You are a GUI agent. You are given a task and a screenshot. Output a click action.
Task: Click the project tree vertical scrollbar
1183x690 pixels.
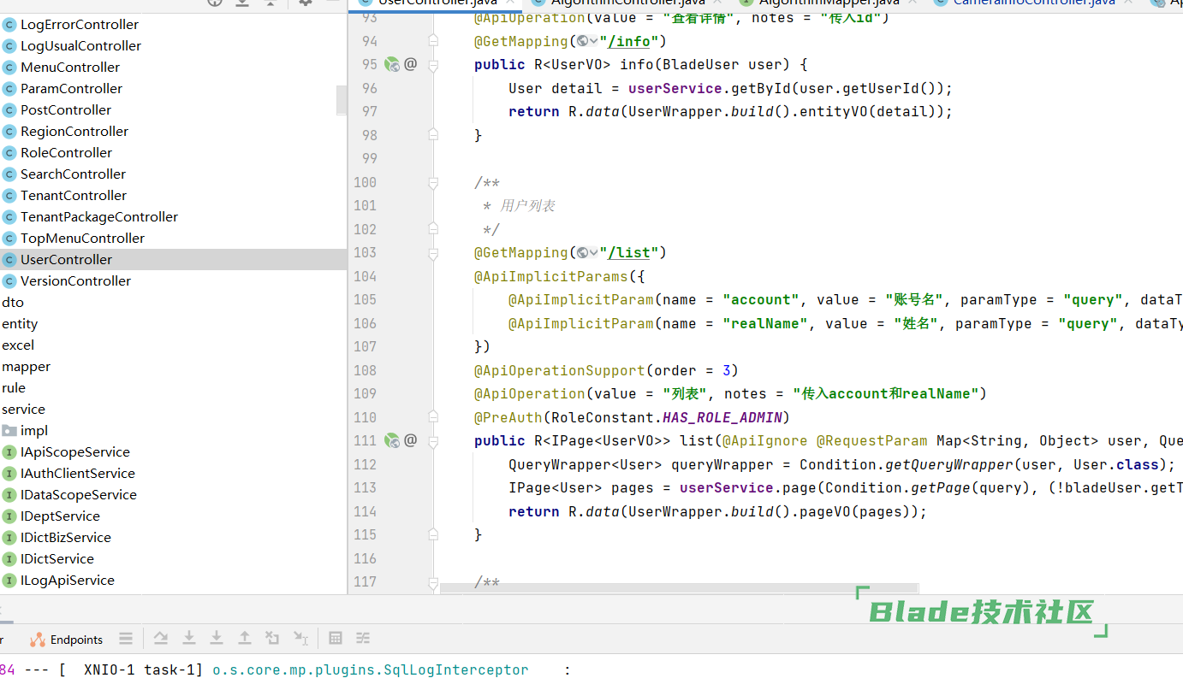(342, 100)
